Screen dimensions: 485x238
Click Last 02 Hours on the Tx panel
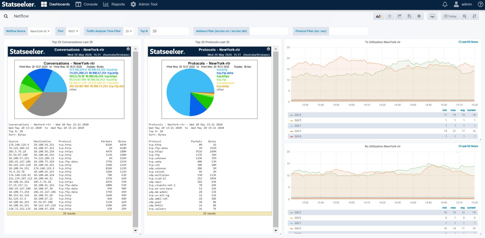click(468, 42)
